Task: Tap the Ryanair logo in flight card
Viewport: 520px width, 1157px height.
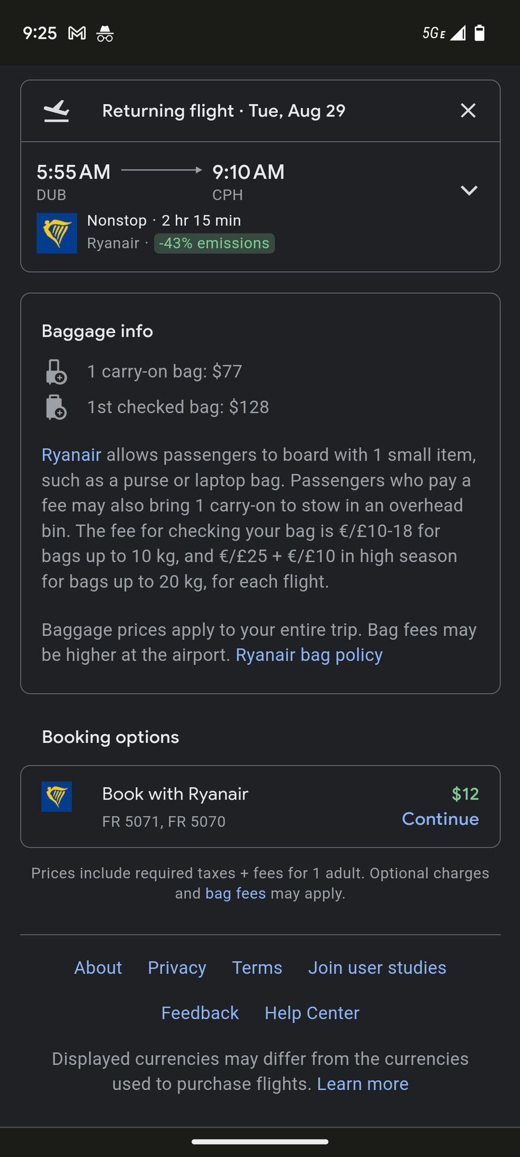Action: point(57,233)
